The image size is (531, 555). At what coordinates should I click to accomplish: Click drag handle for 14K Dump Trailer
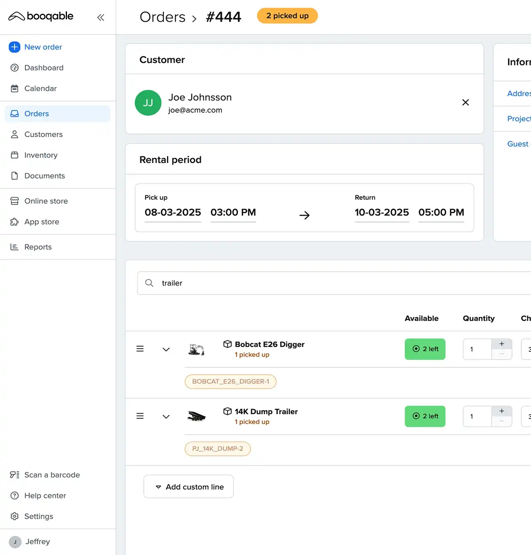click(140, 416)
